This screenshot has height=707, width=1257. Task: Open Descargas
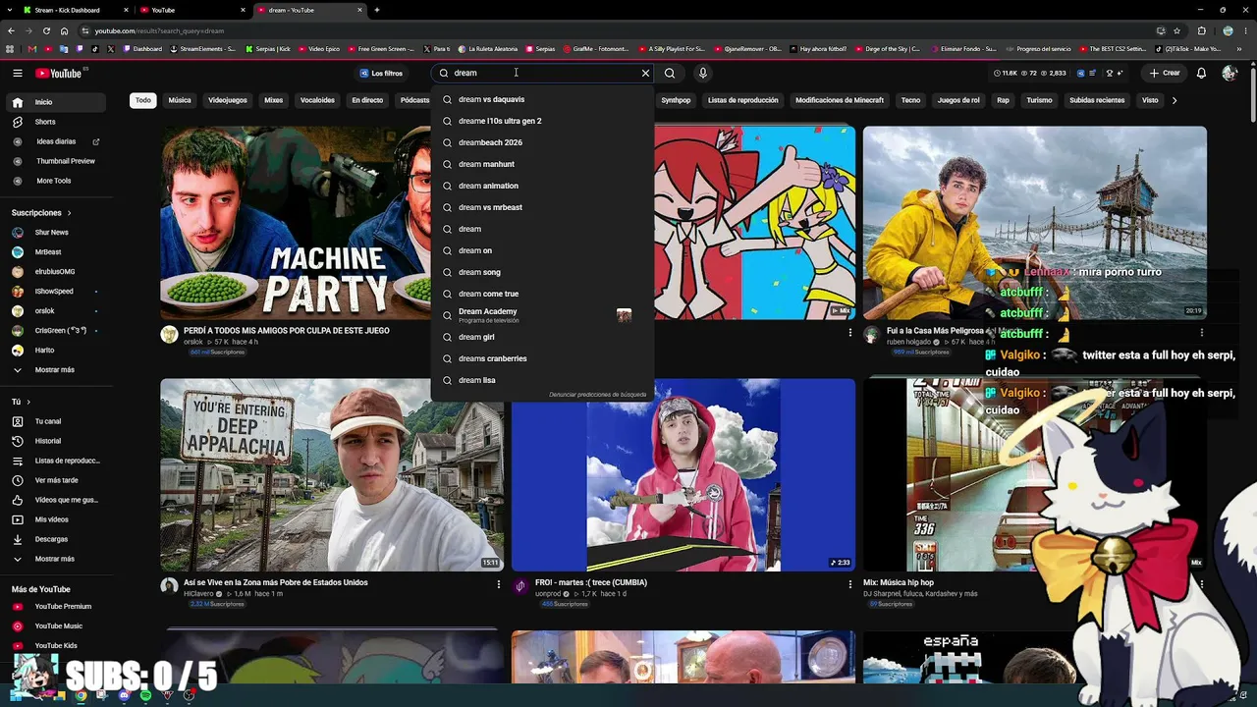pyautogui.click(x=56, y=539)
